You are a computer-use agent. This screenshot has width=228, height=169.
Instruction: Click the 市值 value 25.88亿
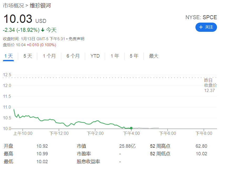click(x=127, y=146)
